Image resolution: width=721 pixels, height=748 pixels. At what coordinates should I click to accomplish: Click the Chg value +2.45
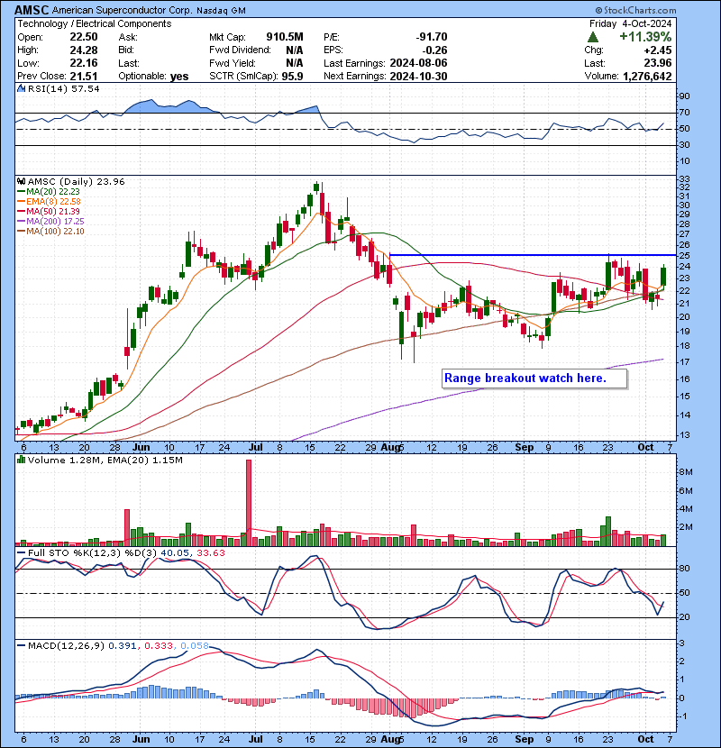[658, 50]
